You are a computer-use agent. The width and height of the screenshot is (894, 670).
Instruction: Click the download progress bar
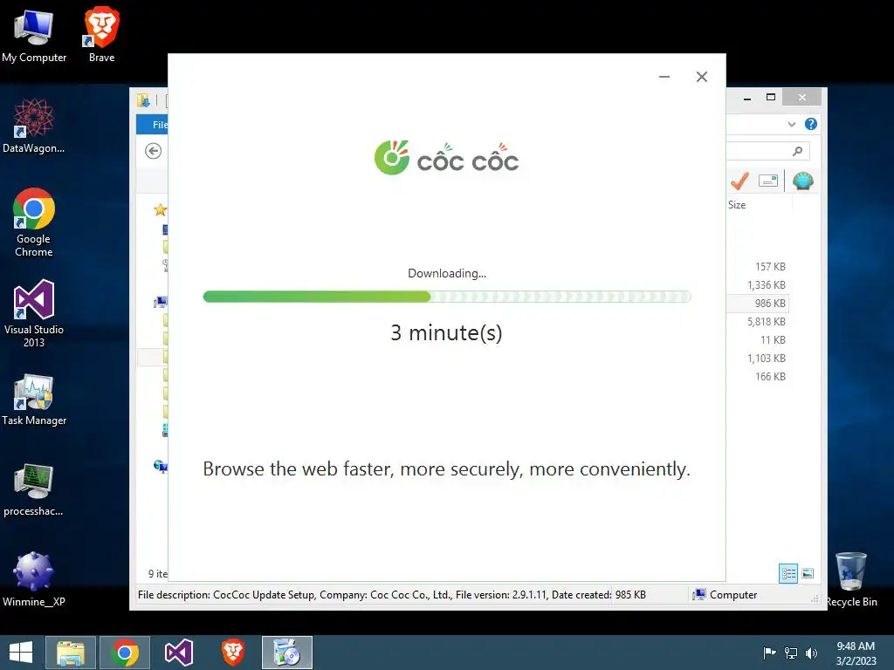pyautogui.click(x=446, y=297)
